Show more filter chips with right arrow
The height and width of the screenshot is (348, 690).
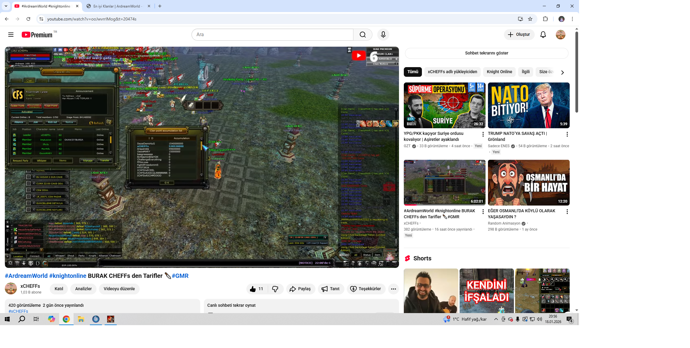(562, 72)
